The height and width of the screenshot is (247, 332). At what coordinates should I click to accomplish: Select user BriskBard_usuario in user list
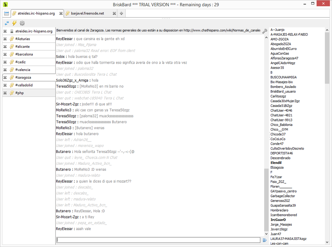[x=283, y=91]
